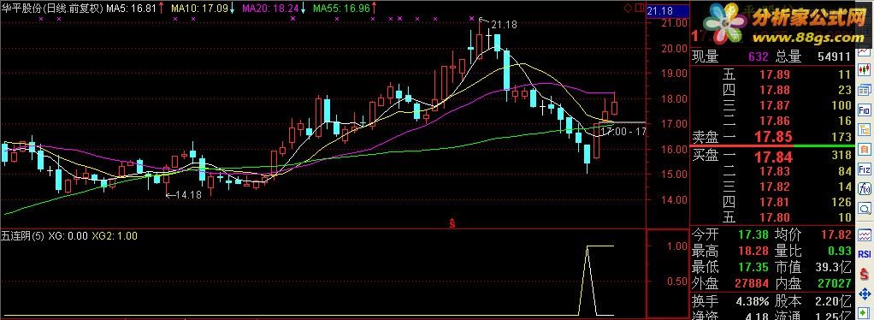Open the f(x) formula manager icon
This screenshot has width=874, height=320.
pos(865,189)
